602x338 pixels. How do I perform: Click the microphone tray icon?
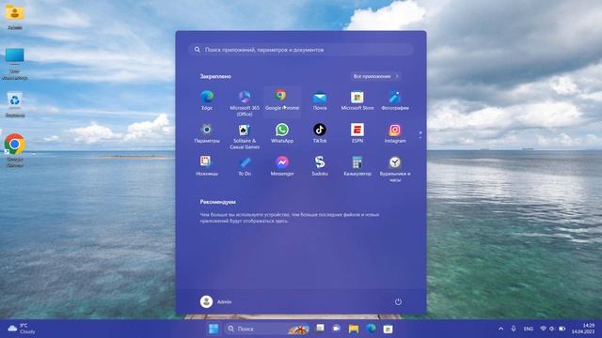click(x=514, y=329)
